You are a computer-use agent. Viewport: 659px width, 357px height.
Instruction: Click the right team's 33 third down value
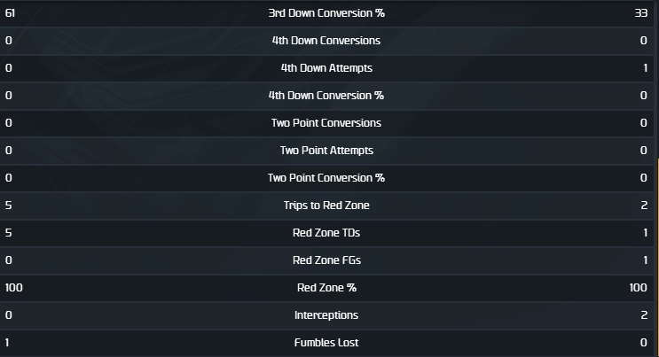pos(641,13)
